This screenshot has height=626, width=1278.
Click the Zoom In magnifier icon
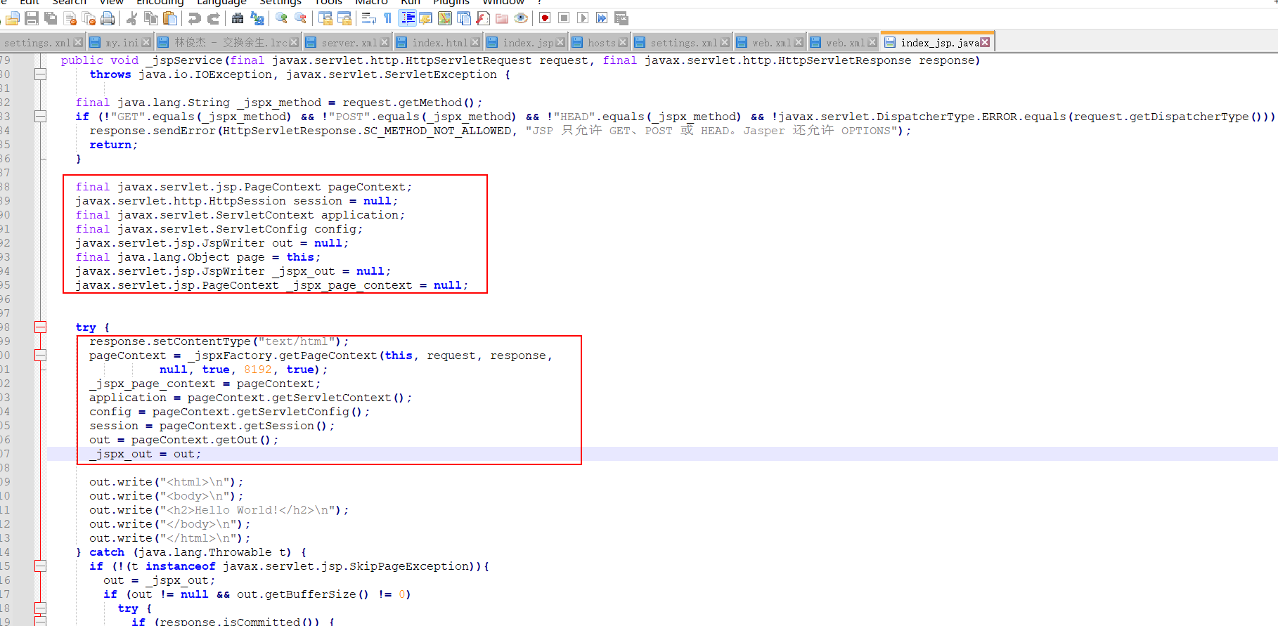281,18
